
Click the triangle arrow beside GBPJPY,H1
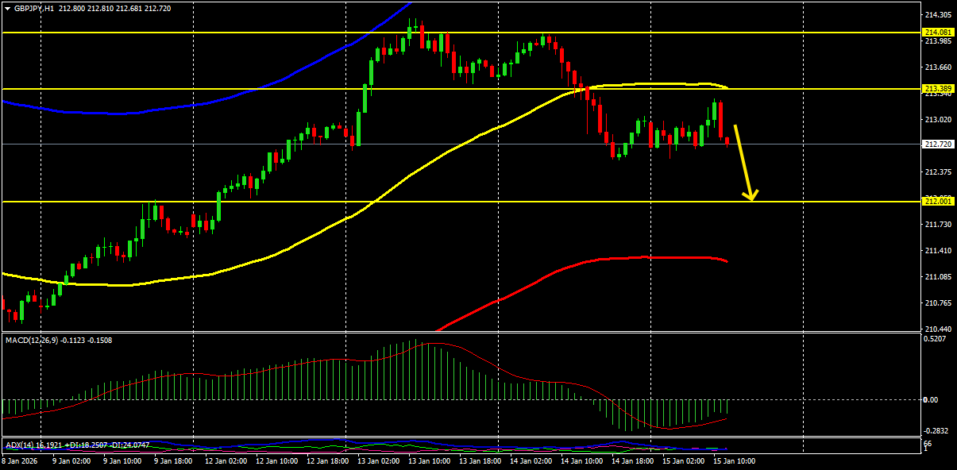[7, 8]
